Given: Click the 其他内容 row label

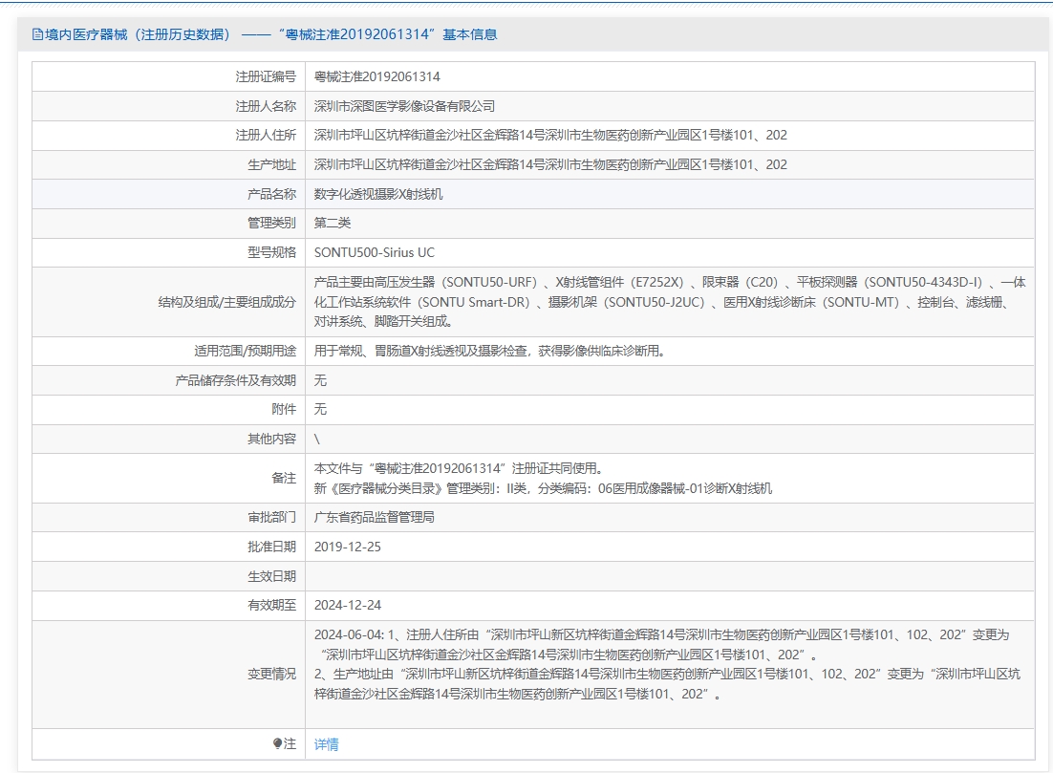Looking at the screenshot, I should point(271,439).
